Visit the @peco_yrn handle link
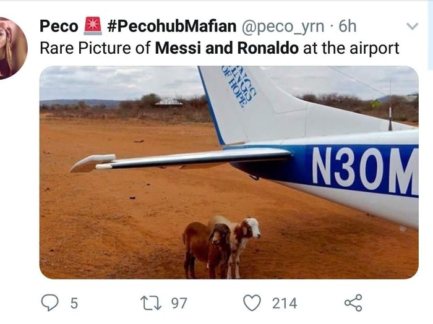 pos(283,27)
